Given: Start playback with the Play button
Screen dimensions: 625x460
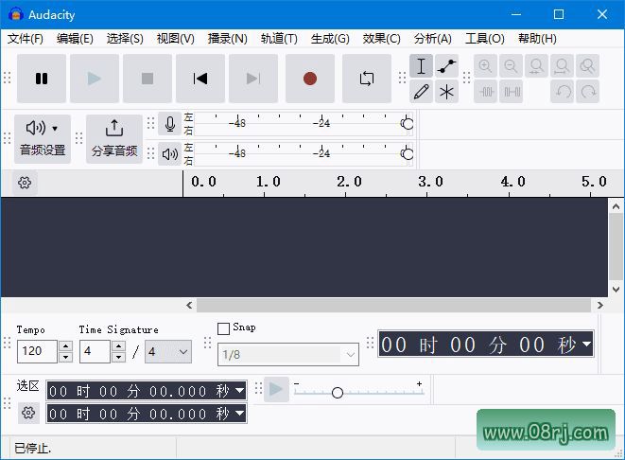Looking at the screenshot, I should pyautogui.click(x=95, y=79).
